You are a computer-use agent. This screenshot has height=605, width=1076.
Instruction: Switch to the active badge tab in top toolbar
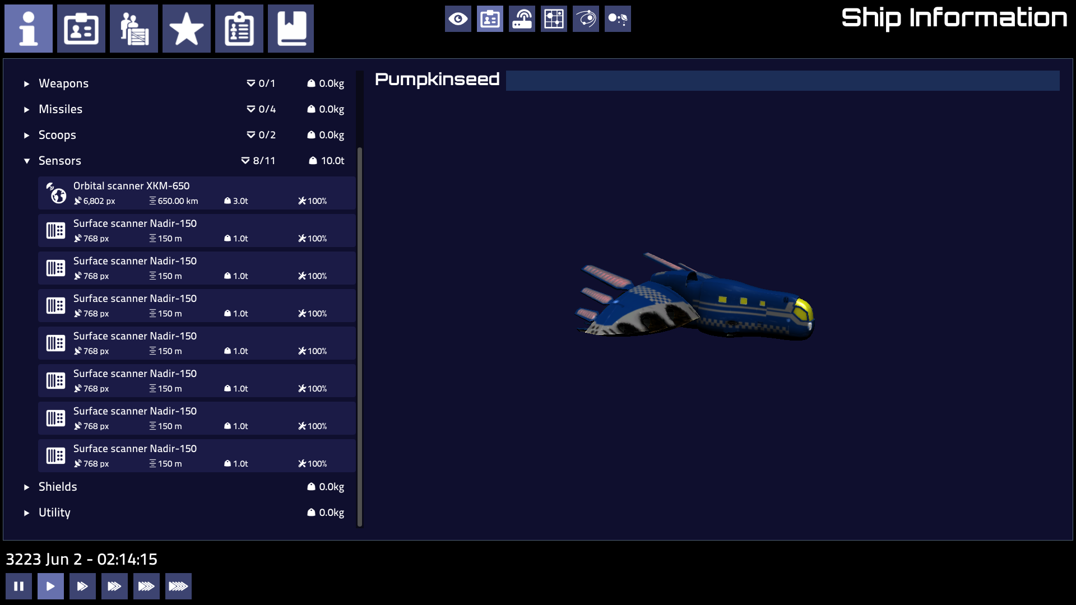(490, 18)
